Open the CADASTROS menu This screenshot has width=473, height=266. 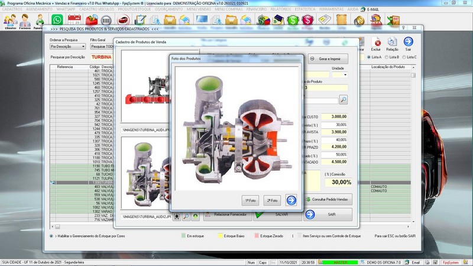coord(12,9)
